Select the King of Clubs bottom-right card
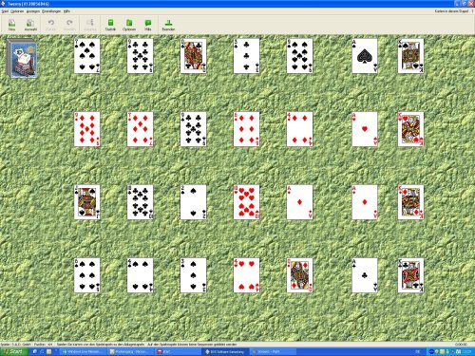Viewport: 475px width, 356px height. [410, 275]
